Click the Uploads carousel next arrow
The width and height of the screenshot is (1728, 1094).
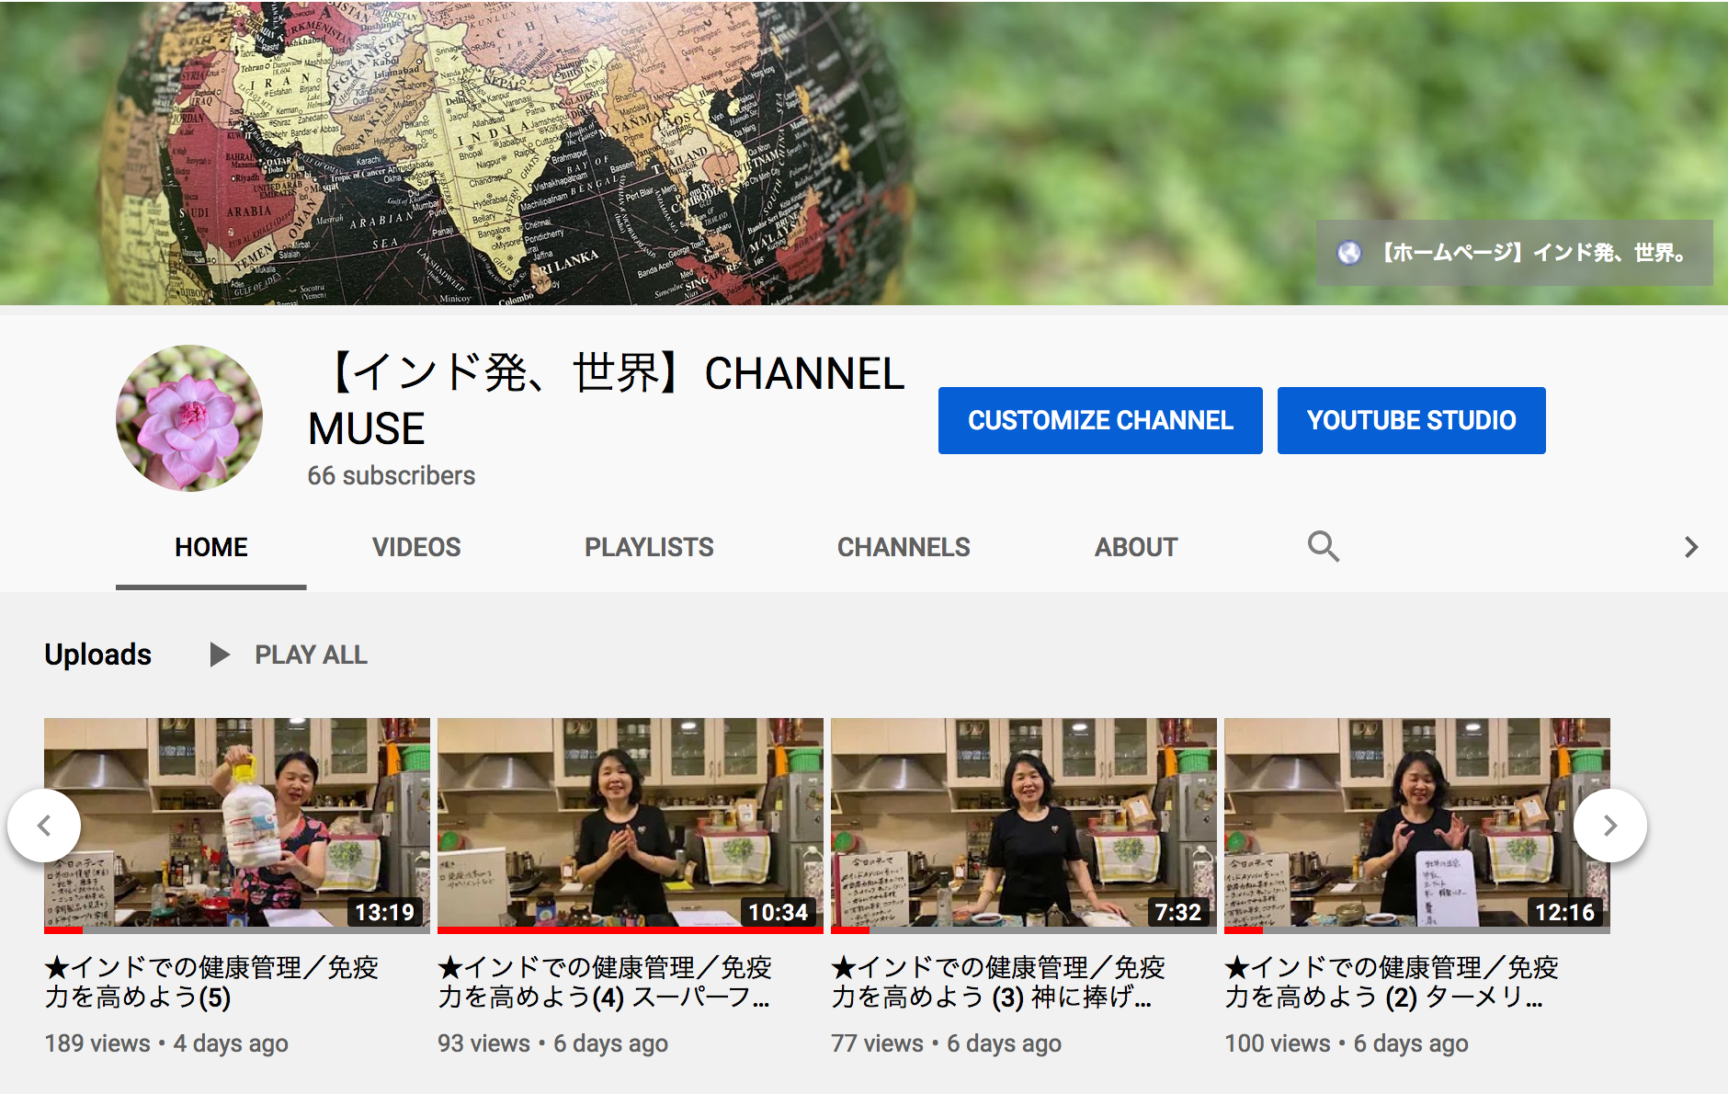pos(1610,826)
